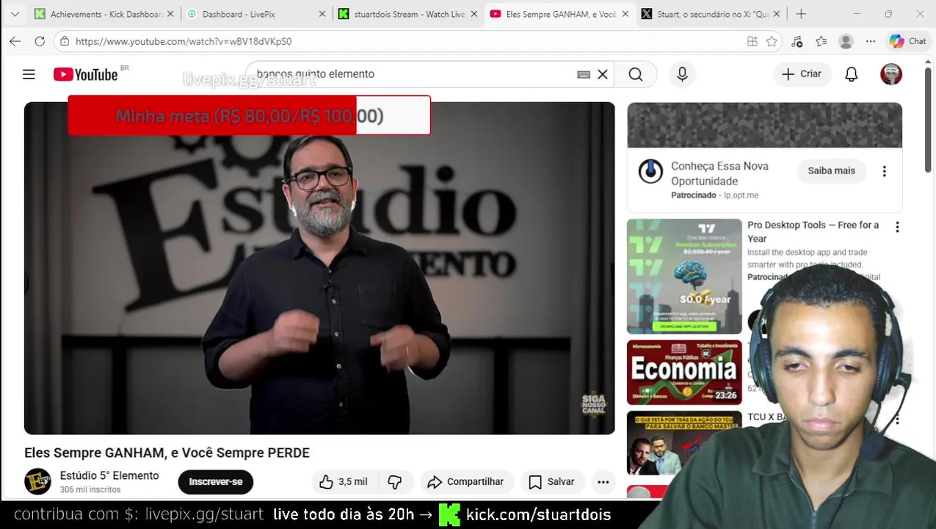Click the Compartilhar share button
This screenshot has height=529, width=936.
click(x=466, y=482)
